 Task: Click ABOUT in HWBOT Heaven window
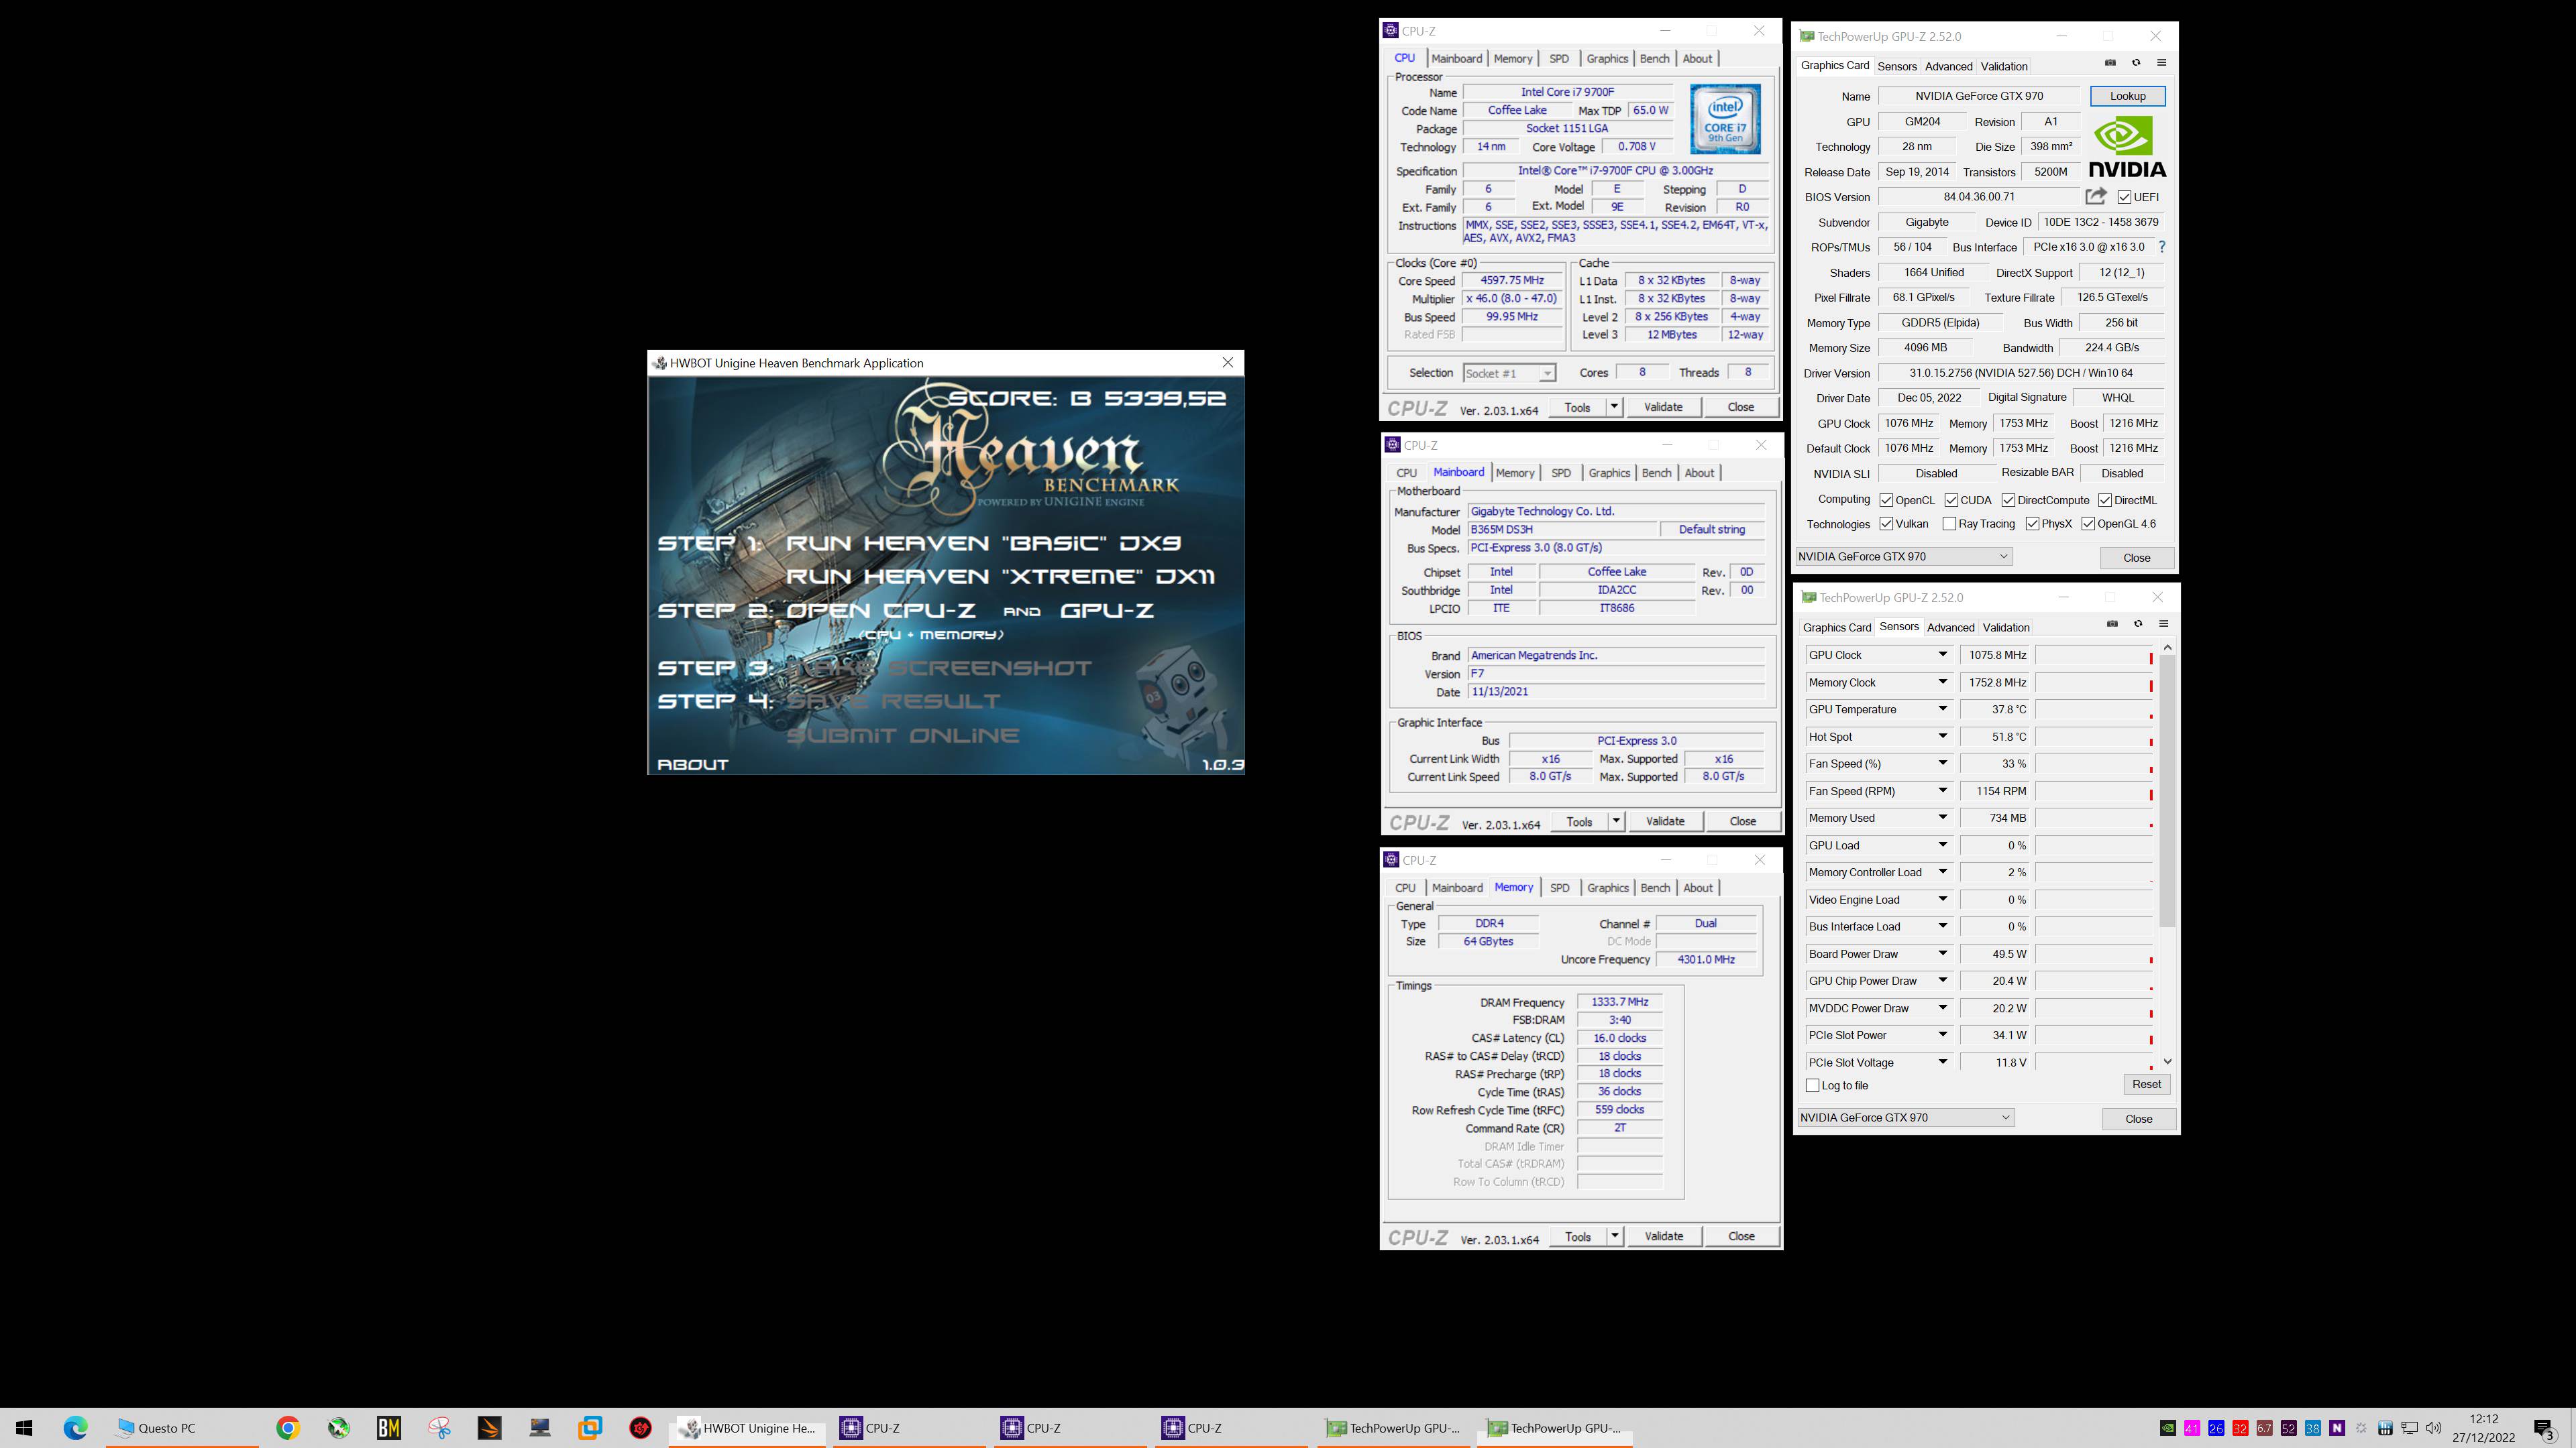click(x=693, y=764)
